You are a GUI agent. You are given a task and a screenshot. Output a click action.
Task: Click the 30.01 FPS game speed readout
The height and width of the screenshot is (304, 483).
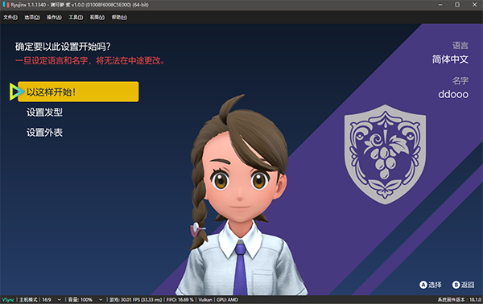[135, 300]
